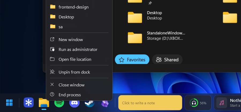Click the File Explorer dock icon
Viewport: 241px width, 112px height.
point(44,103)
